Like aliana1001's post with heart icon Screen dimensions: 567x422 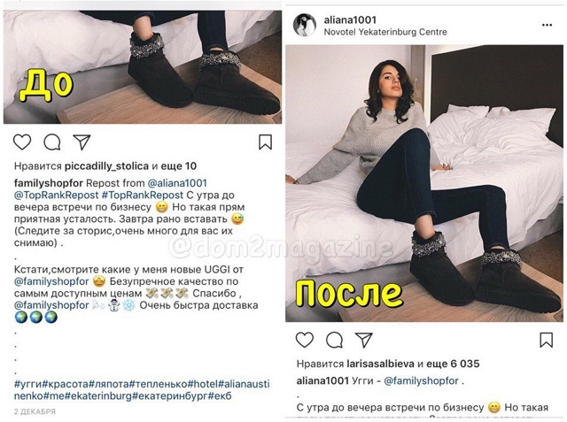305,340
